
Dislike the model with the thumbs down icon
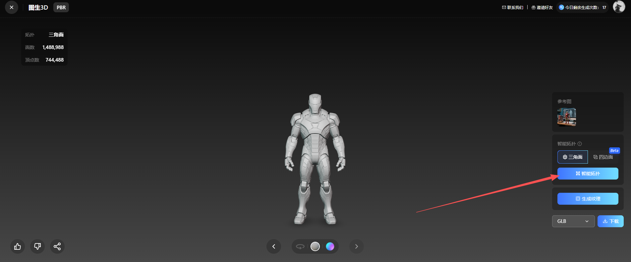pos(37,246)
